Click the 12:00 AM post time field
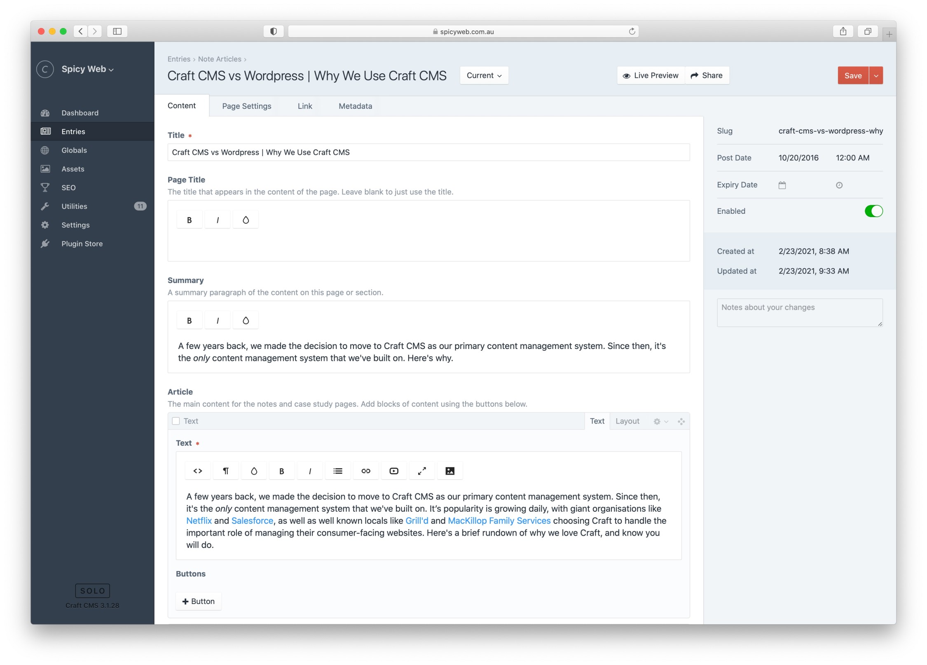The image size is (927, 665). [x=853, y=158]
